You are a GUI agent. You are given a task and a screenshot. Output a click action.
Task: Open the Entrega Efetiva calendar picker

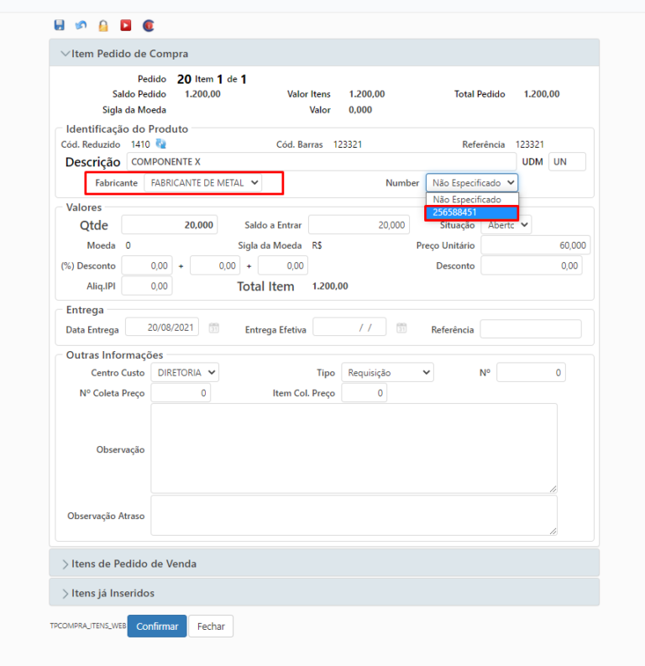pyautogui.click(x=401, y=328)
